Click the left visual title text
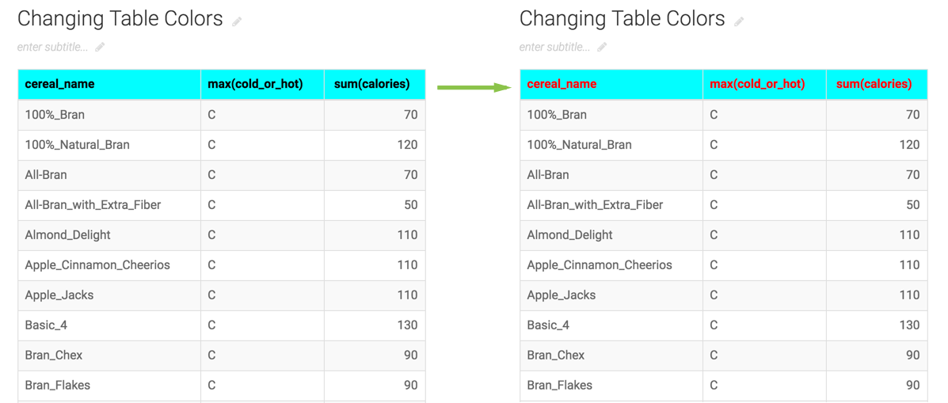The height and width of the screenshot is (403, 948). click(x=120, y=19)
